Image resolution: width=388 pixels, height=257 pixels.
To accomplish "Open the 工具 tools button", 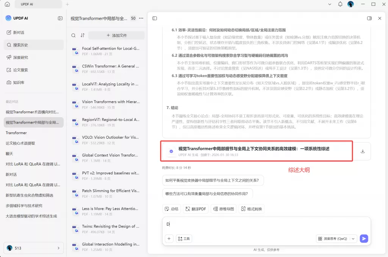I will tap(184, 238).
